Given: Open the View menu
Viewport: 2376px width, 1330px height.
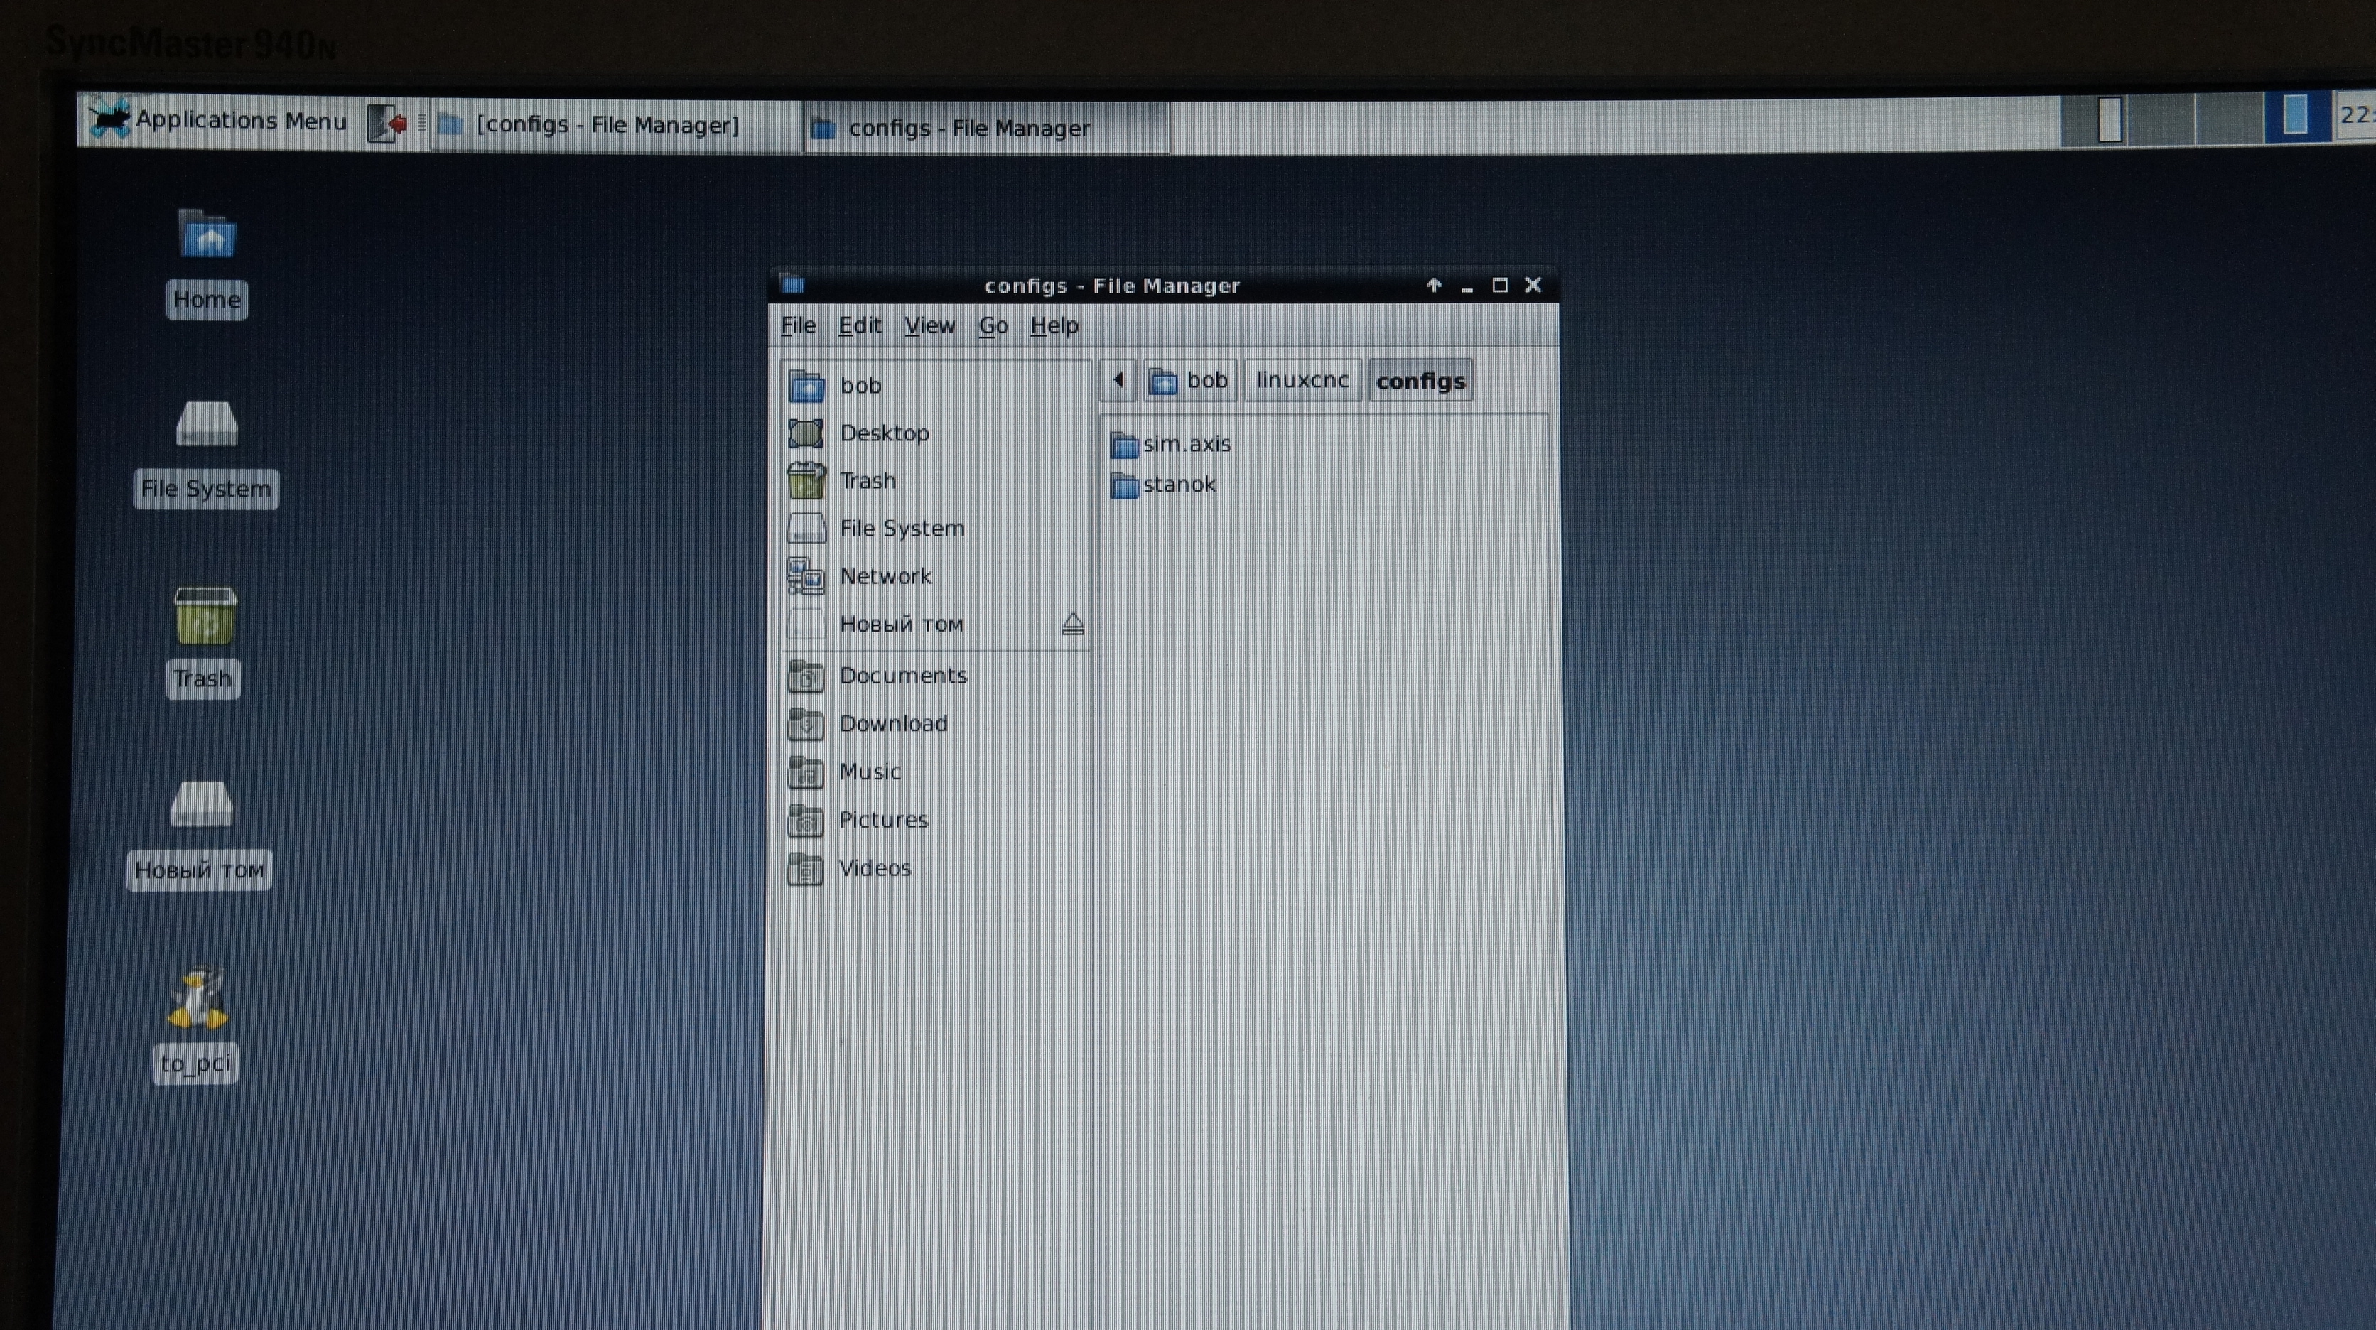Looking at the screenshot, I should tap(929, 325).
